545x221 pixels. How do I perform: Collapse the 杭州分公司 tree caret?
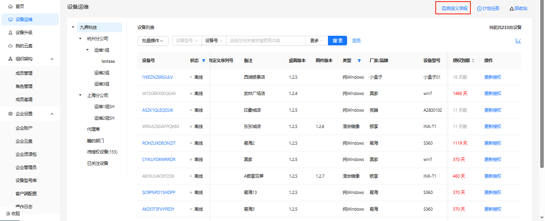coord(80,39)
